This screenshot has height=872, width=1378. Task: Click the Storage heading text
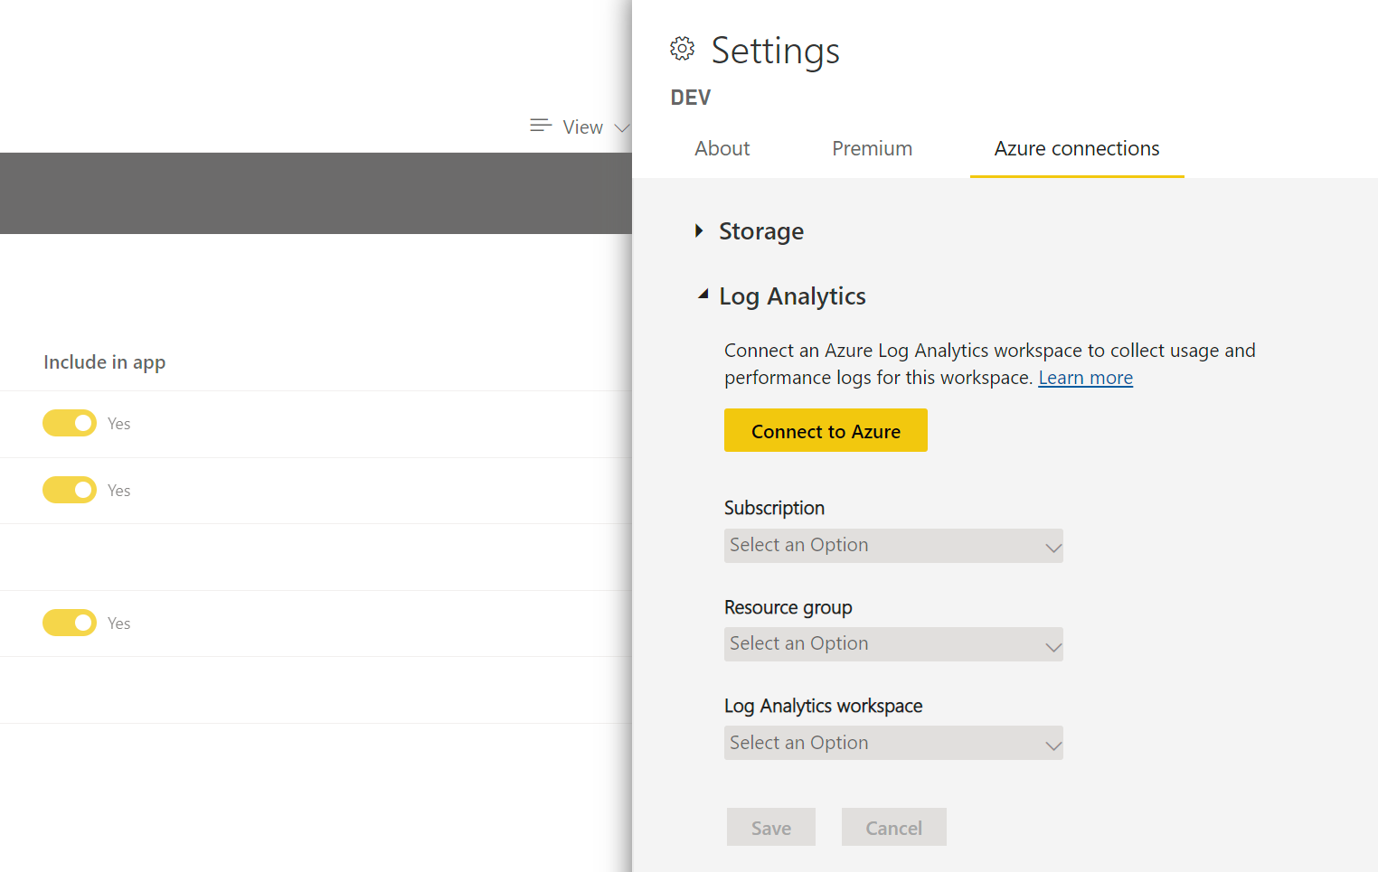pos(761,231)
